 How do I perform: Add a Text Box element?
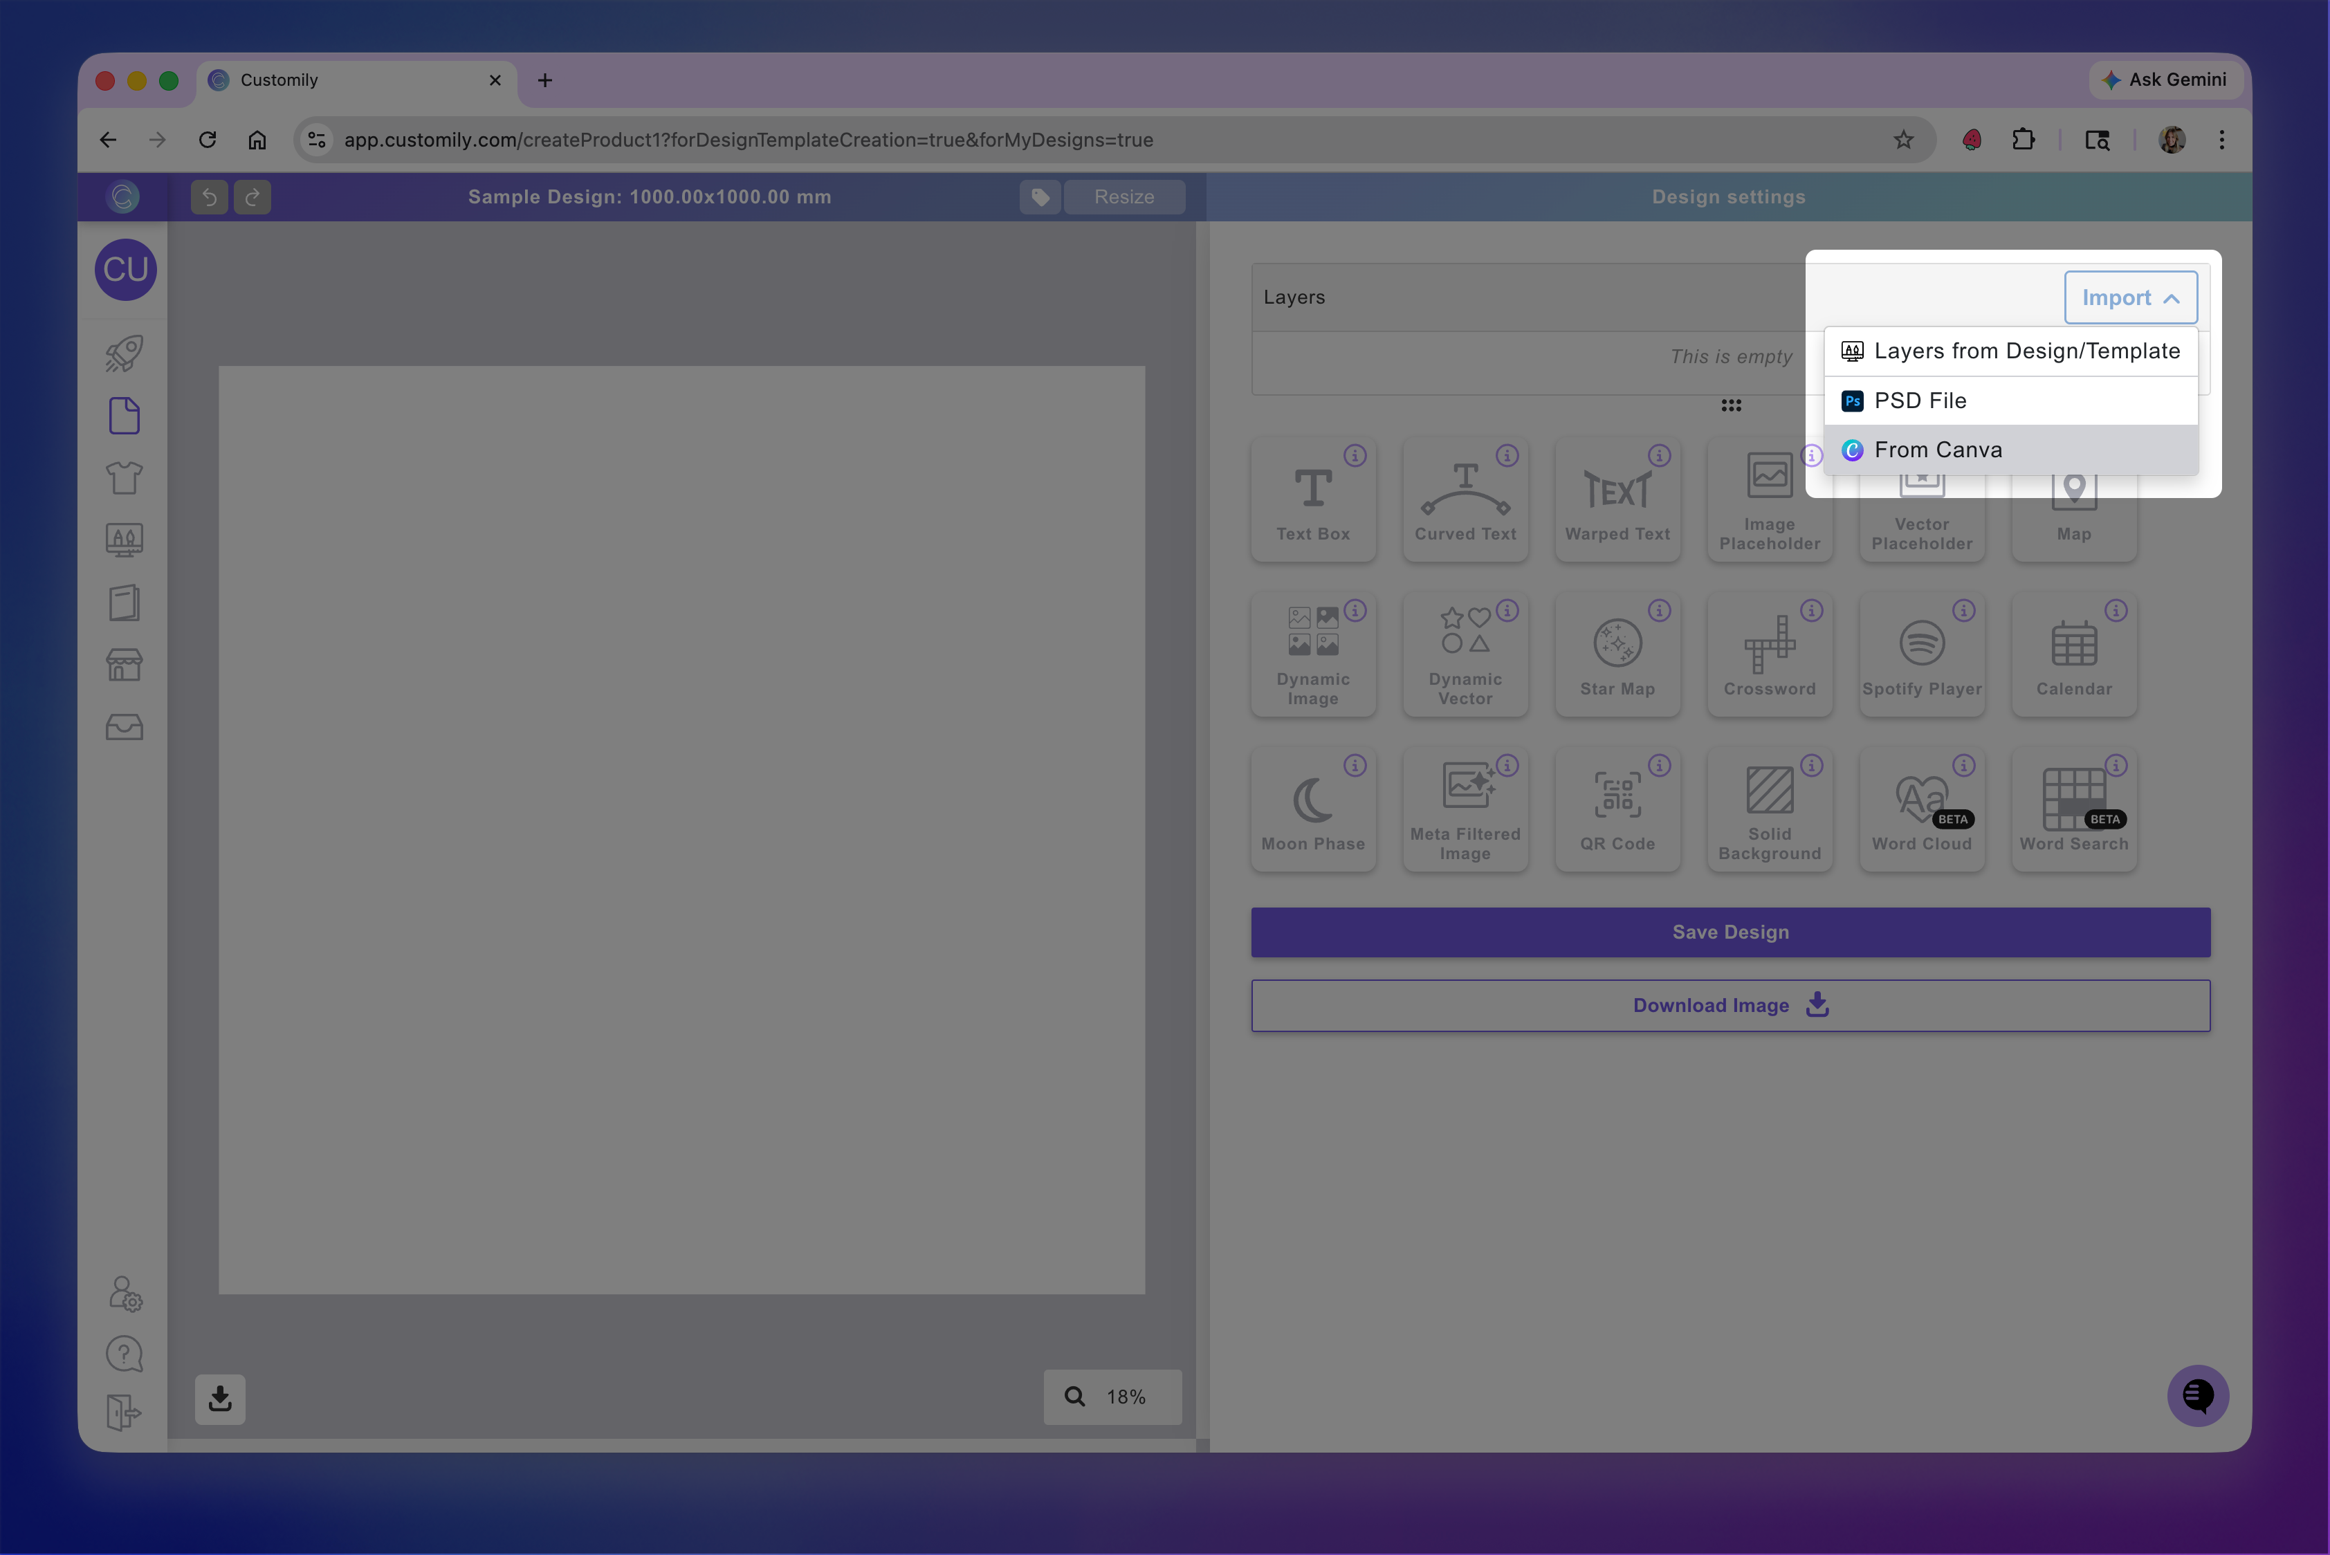[x=1312, y=501]
